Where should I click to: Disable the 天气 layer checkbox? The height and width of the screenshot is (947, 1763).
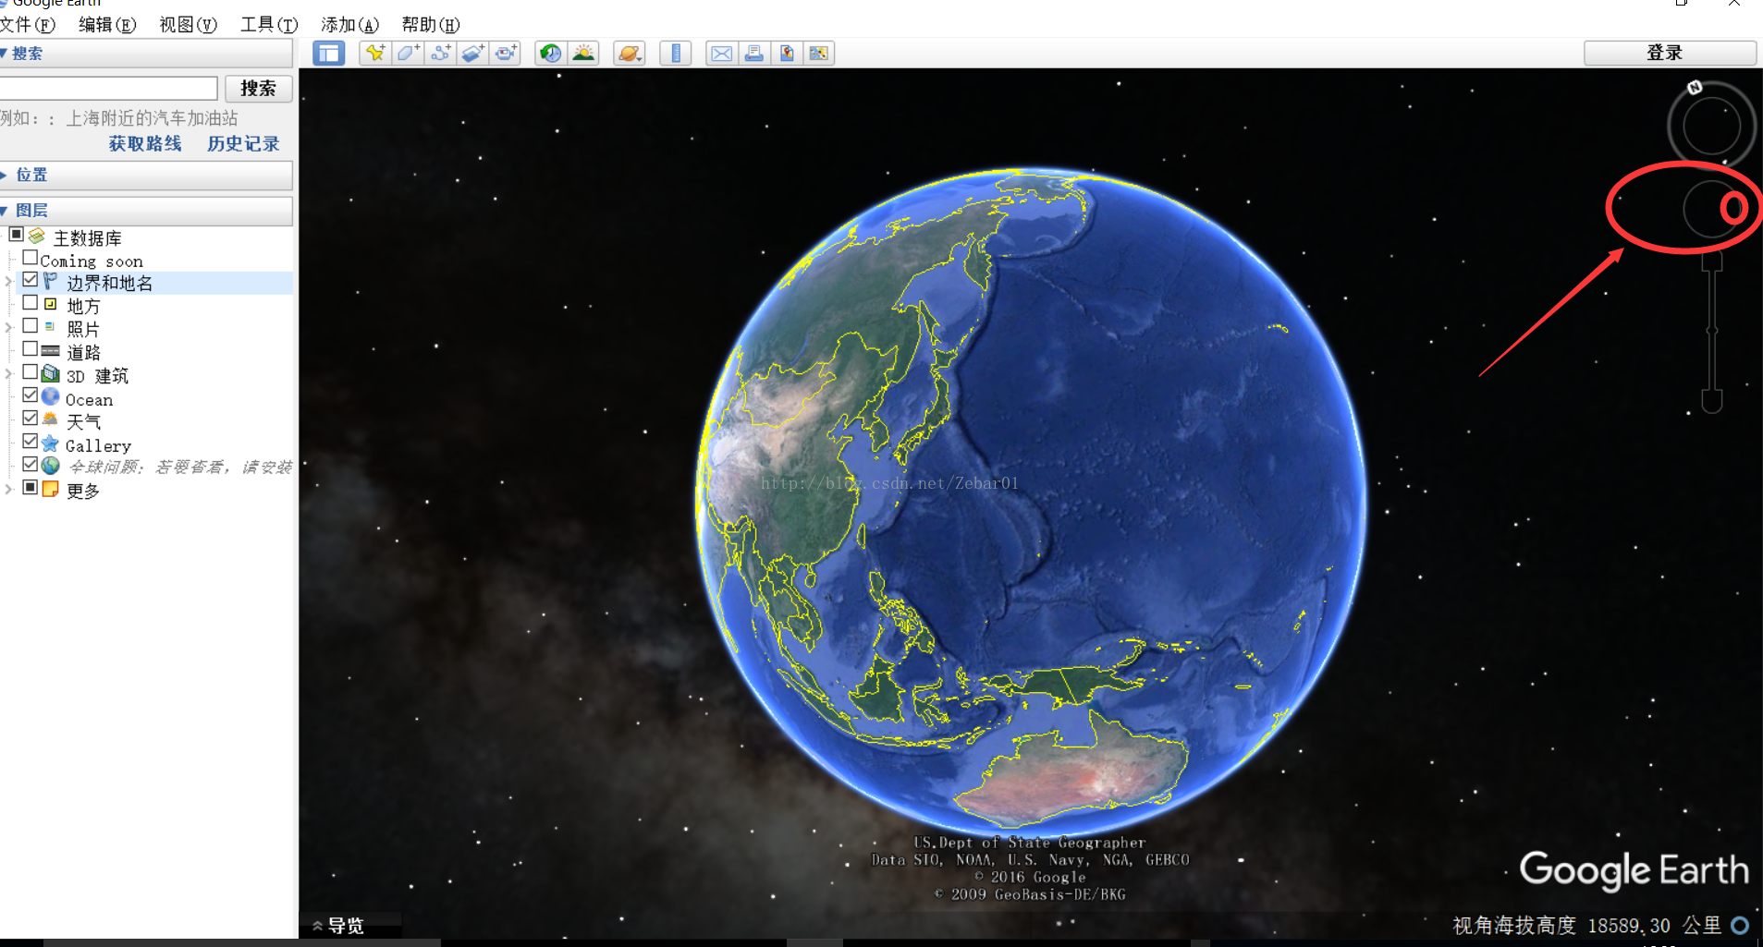click(x=31, y=419)
